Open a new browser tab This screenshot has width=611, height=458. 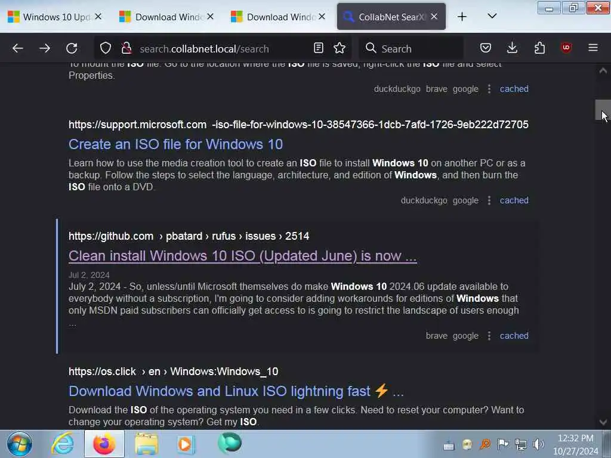click(x=462, y=17)
